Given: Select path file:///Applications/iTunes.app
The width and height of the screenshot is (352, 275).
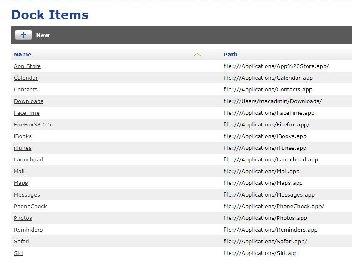Looking at the screenshot, I should [x=265, y=148].
